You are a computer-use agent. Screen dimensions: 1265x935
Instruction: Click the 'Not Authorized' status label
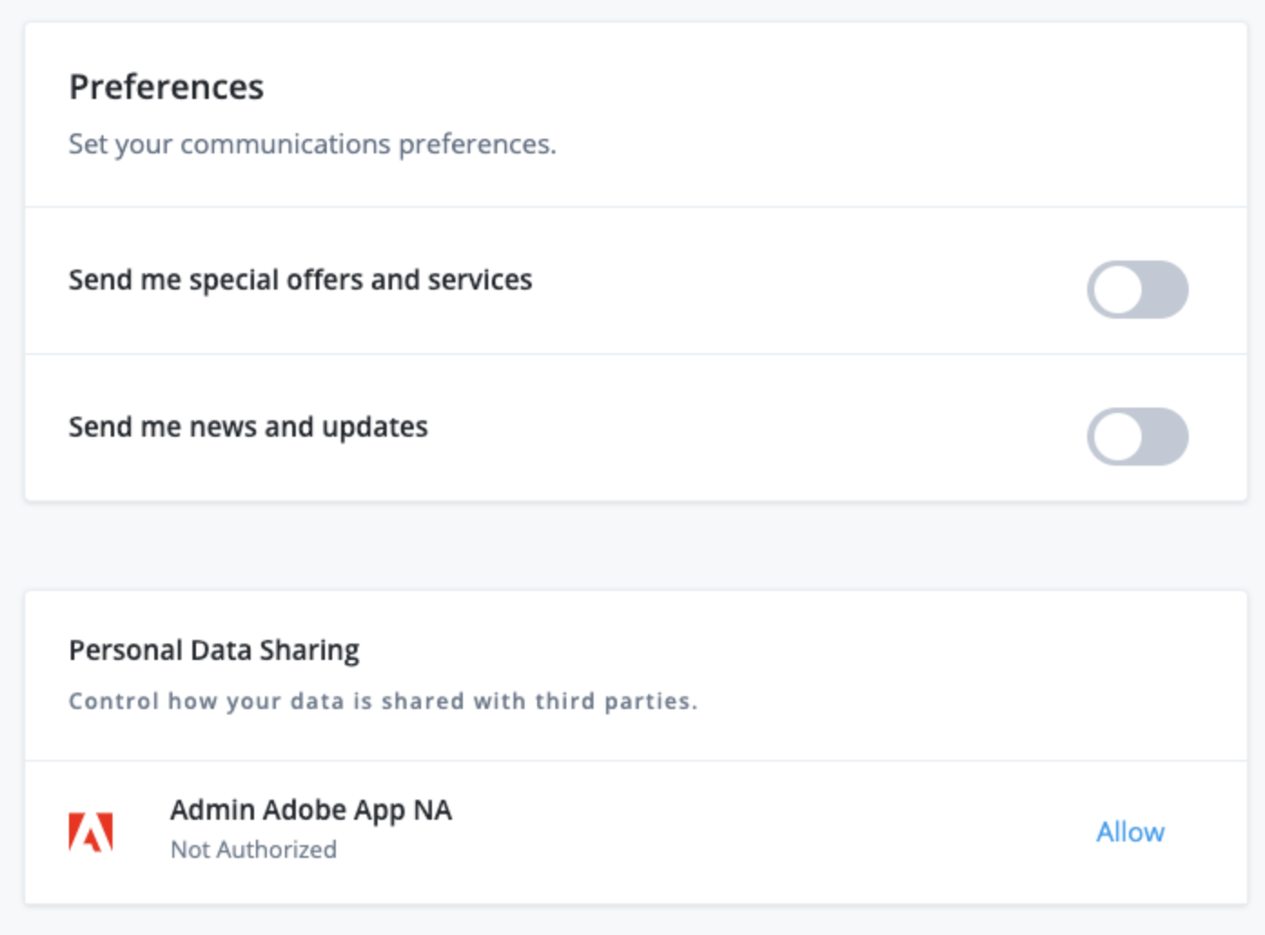pos(253,849)
